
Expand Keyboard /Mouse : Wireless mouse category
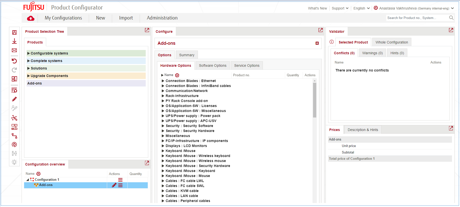pos(163,161)
